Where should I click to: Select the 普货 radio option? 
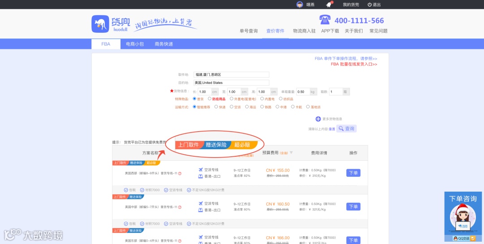click(194, 99)
